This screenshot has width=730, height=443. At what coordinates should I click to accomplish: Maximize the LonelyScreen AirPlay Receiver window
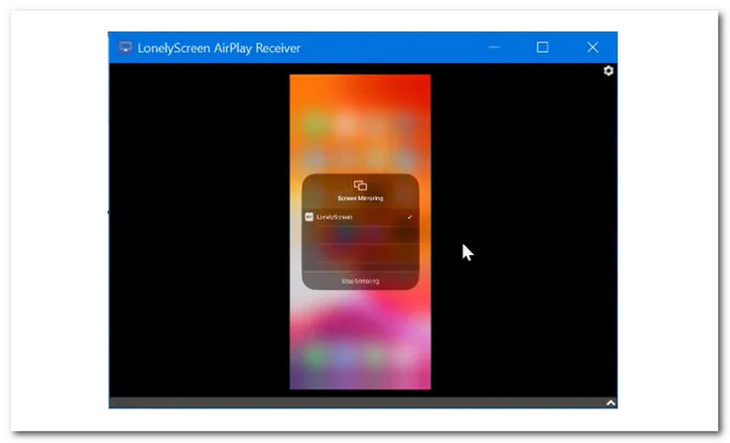pos(542,47)
